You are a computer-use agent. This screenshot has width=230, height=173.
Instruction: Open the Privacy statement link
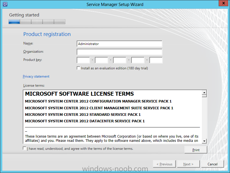pyautogui.click(x=36, y=76)
